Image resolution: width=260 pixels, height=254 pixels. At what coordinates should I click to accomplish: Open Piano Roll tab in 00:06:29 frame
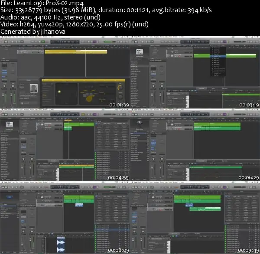coord(201,161)
